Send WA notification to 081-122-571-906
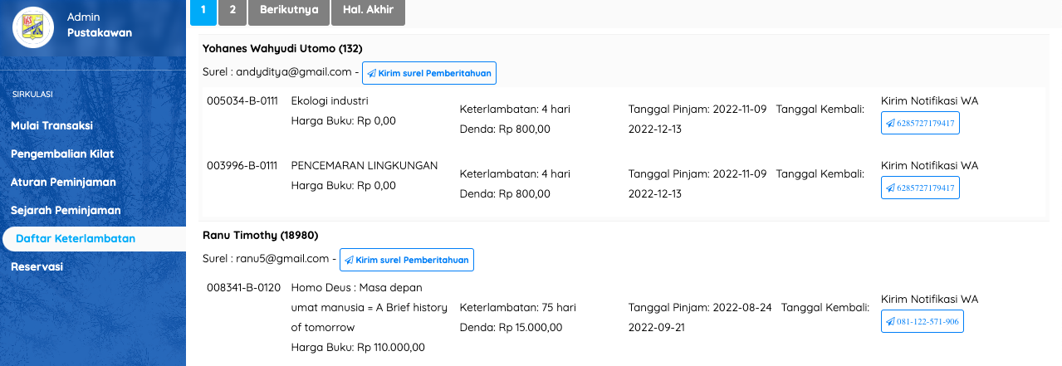 (922, 321)
